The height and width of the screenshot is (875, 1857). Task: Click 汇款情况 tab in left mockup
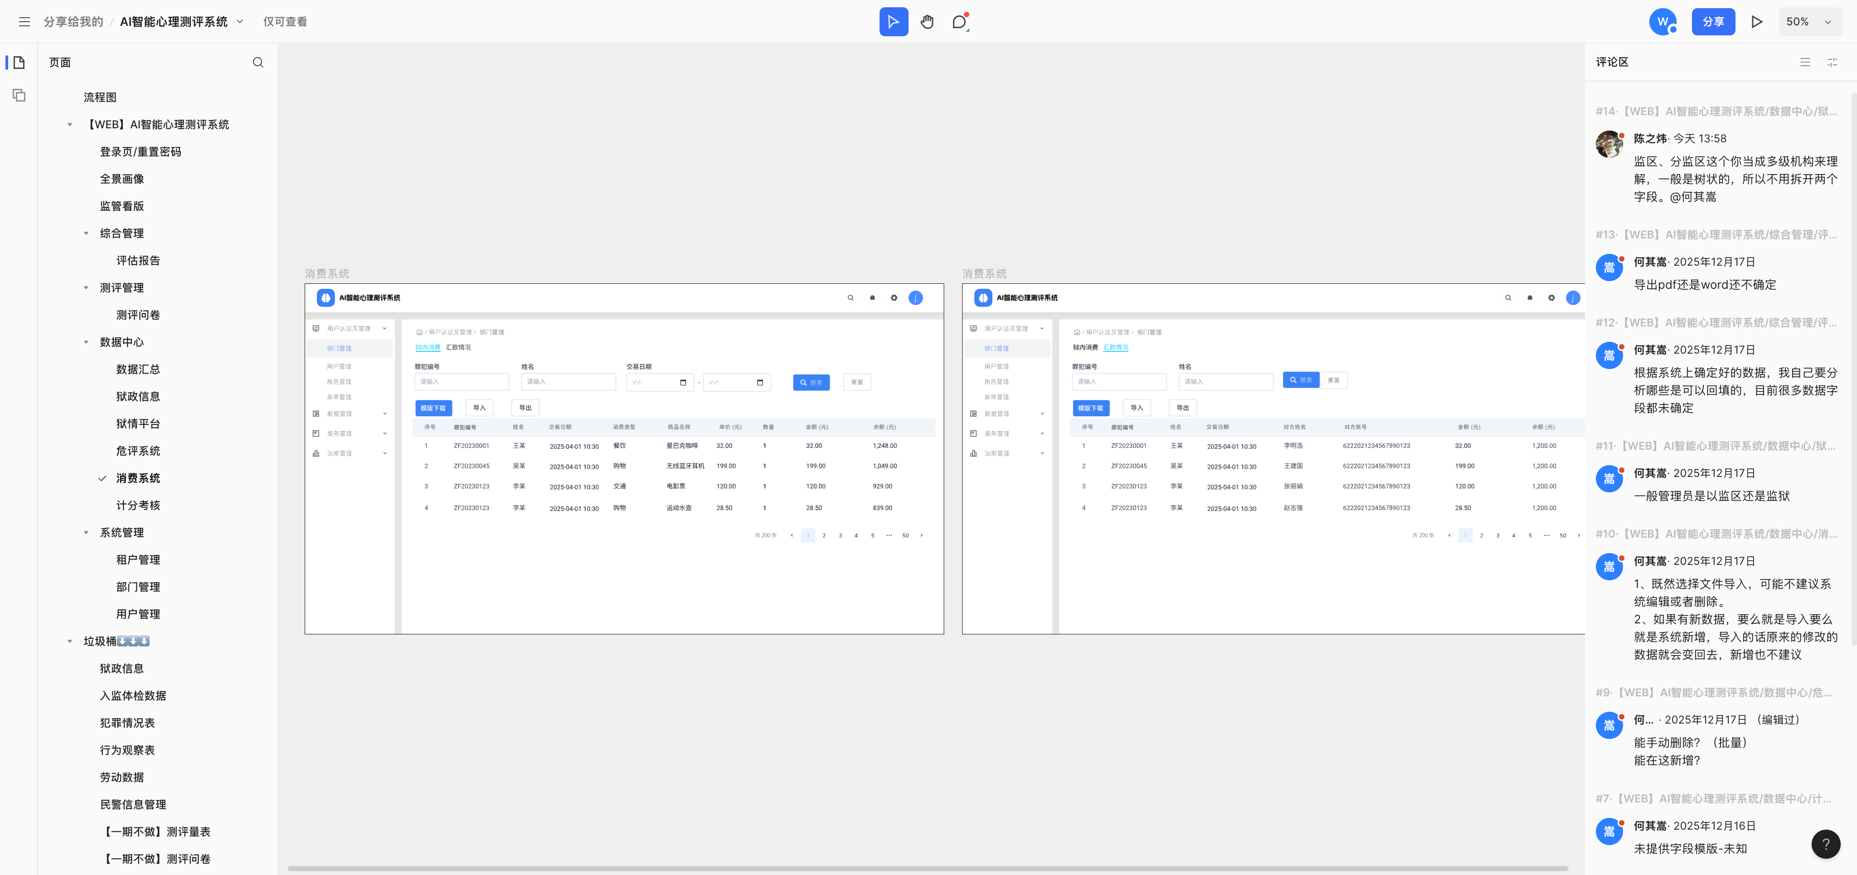(458, 347)
